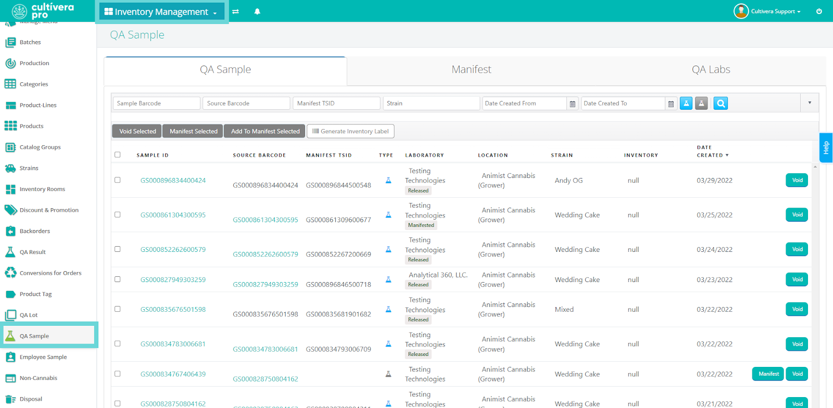
Task: Void the Mixed strain sample
Action: point(797,309)
